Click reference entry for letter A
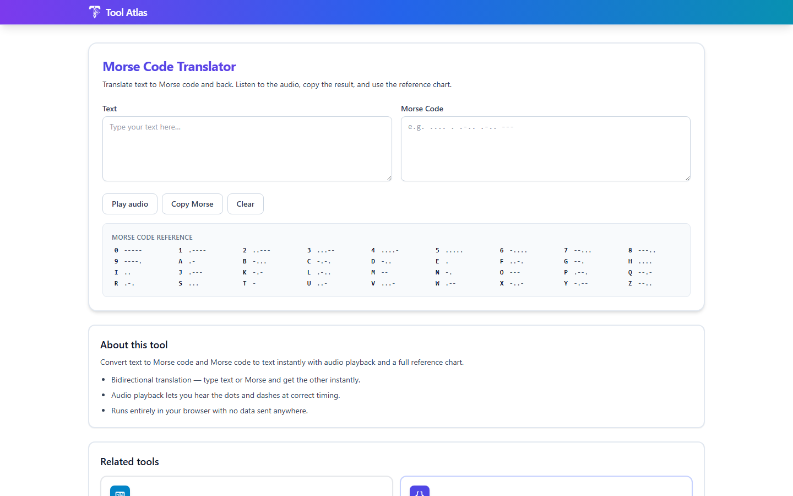 [187, 261]
